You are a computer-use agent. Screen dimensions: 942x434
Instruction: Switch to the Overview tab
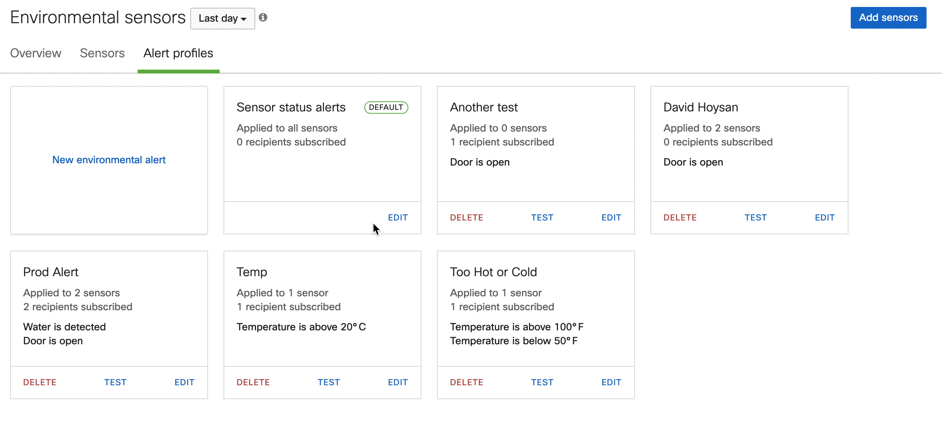35,53
